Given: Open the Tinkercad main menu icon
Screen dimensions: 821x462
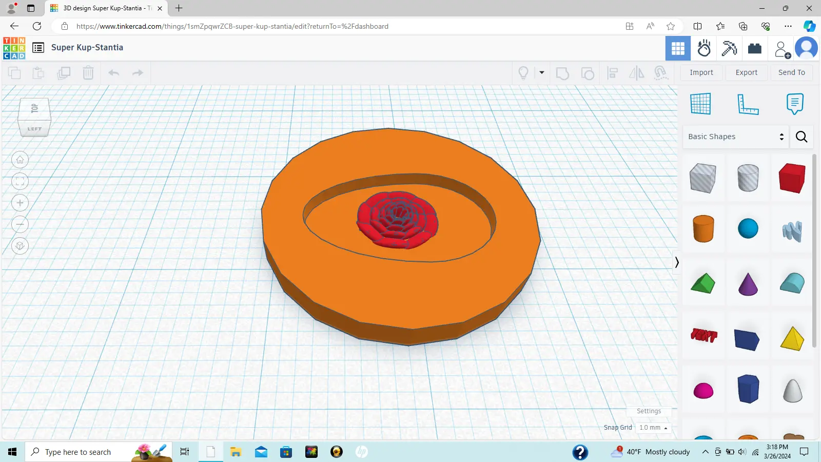Looking at the screenshot, I should pyautogui.click(x=38, y=47).
